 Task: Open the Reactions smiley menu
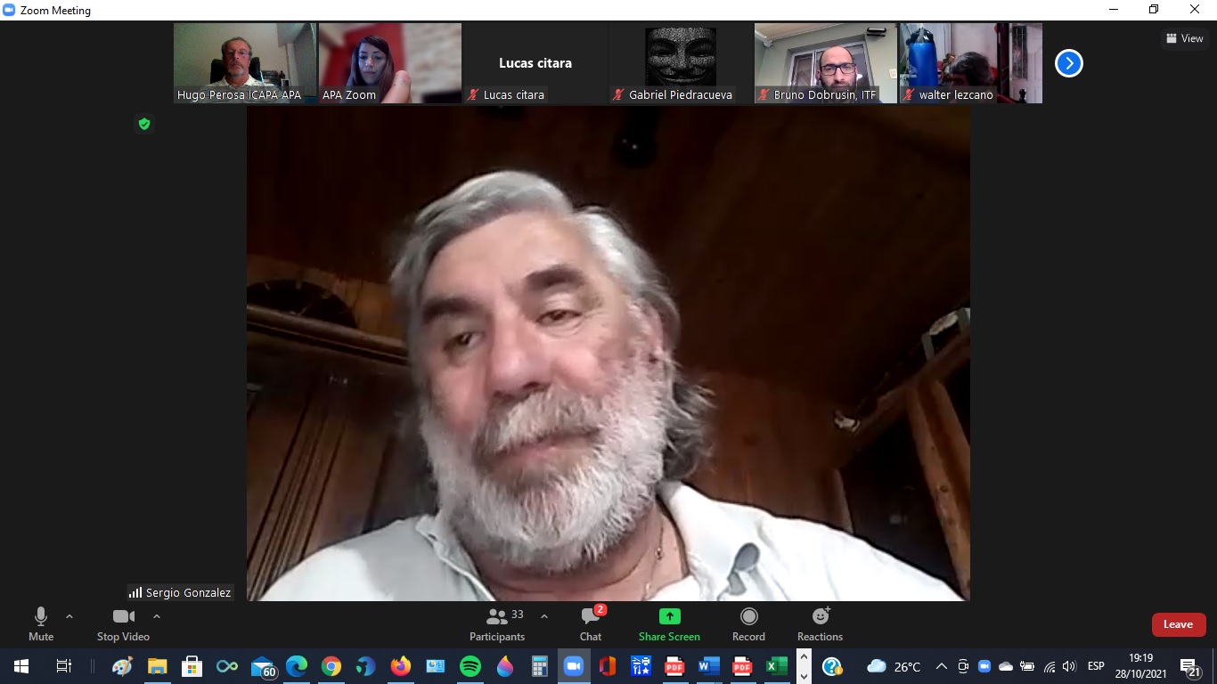pos(821,616)
